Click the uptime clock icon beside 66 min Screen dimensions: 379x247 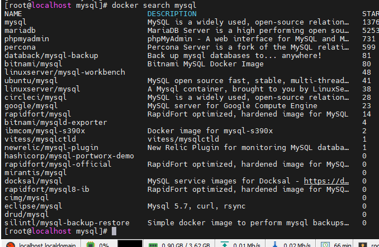[x=325, y=244]
